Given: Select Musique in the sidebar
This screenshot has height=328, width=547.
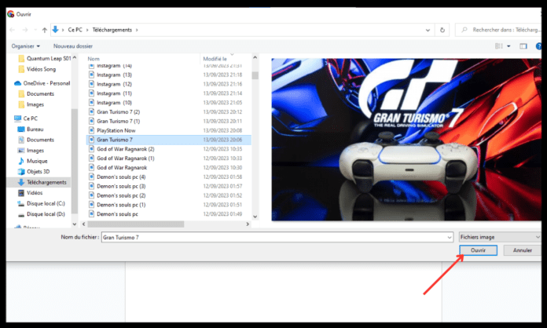Looking at the screenshot, I should (33, 161).
